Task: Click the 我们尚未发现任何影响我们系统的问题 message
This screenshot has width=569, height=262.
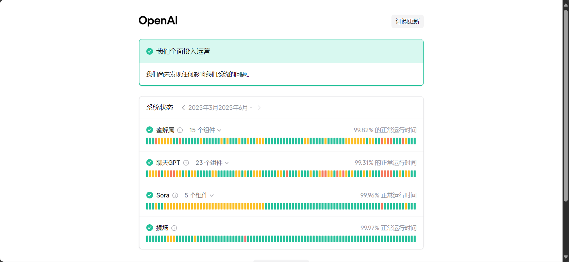Action: click(198, 74)
